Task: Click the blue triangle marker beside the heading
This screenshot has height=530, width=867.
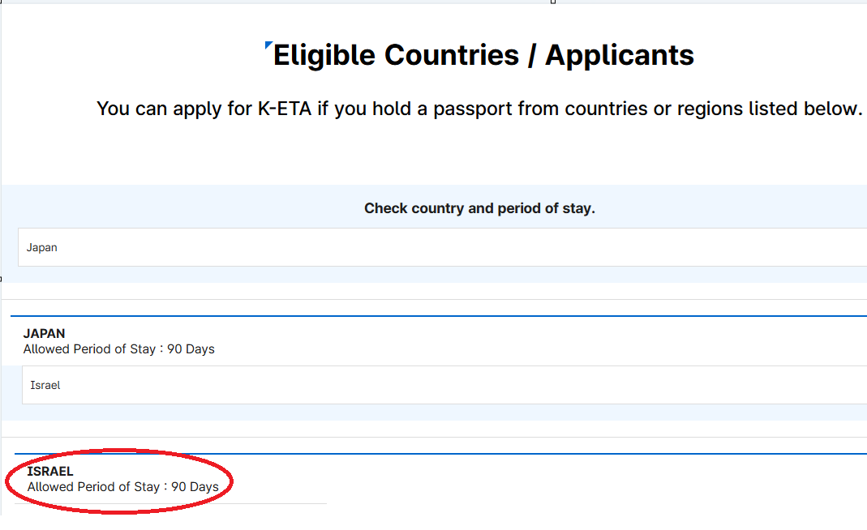Action: (268, 46)
